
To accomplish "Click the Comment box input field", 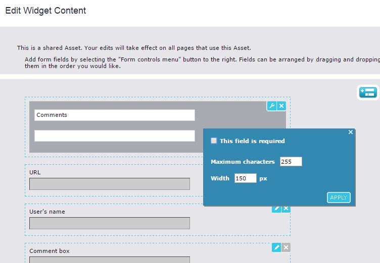I will (x=110, y=260).
